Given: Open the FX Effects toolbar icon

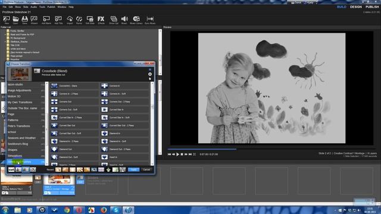Looking at the screenshot, I should point(101,20).
